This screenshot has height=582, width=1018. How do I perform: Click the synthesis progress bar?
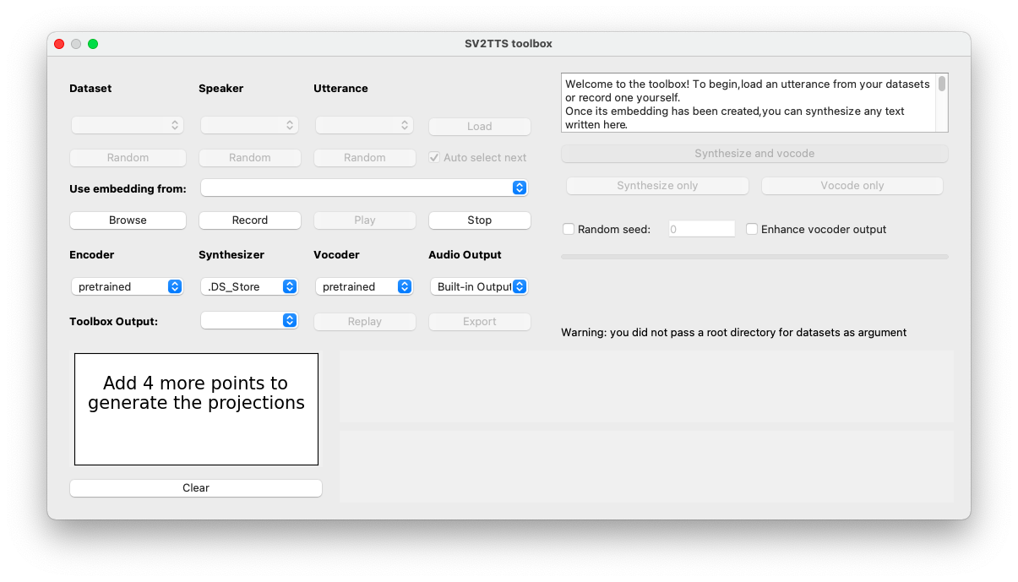click(x=754, y=257)
